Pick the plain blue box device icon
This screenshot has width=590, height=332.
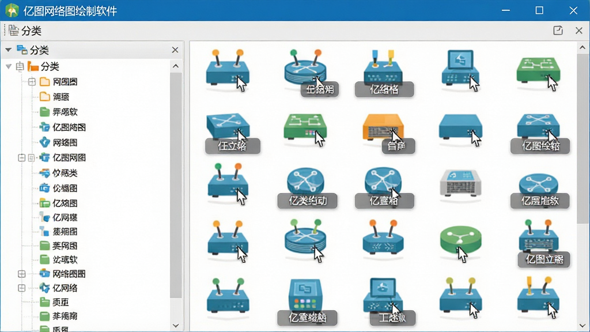[460, 126]
